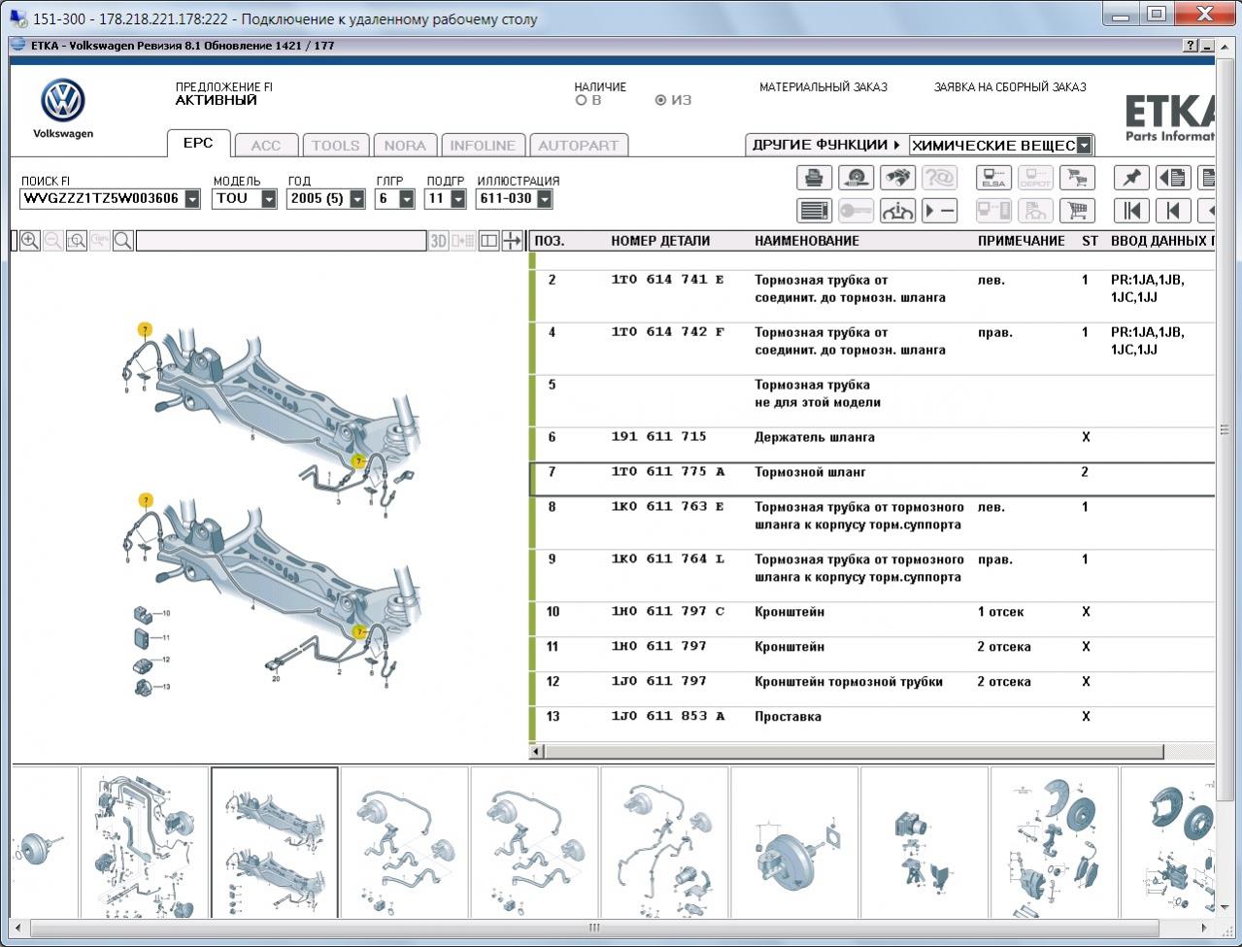Expand ДРУГИЕ ФУНКЦИИ menu
1242x947 pixels.
(x=826, y=145)
